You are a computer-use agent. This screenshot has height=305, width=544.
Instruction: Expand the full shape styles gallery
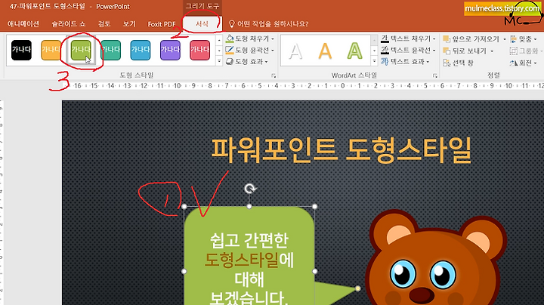(x=219, y=61)
